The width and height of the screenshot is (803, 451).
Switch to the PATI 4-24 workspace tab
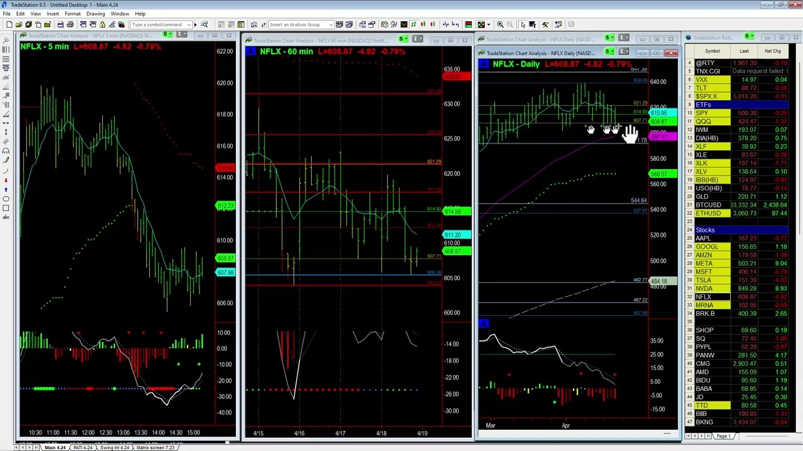click(x=83, y=447)
